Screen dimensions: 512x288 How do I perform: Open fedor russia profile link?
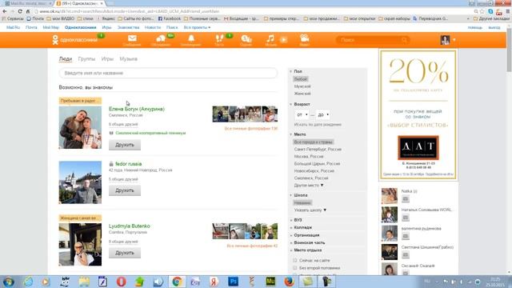pos(128,163)
